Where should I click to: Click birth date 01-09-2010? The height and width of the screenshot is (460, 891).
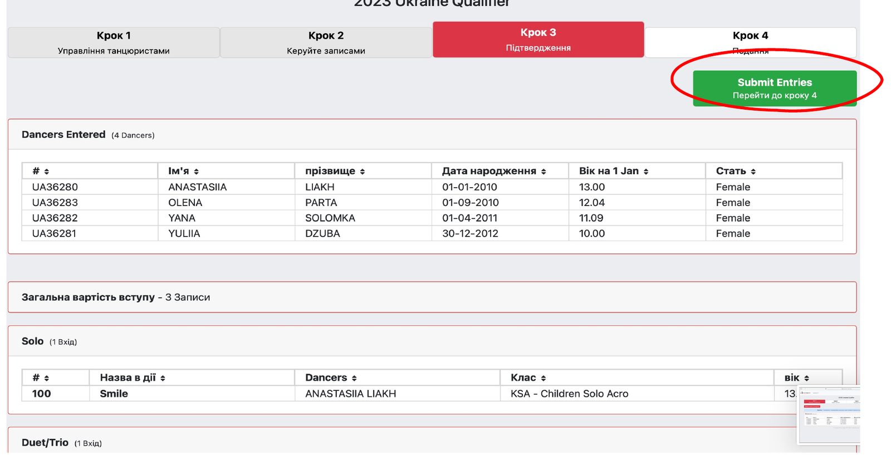click(x=471, y=203)
